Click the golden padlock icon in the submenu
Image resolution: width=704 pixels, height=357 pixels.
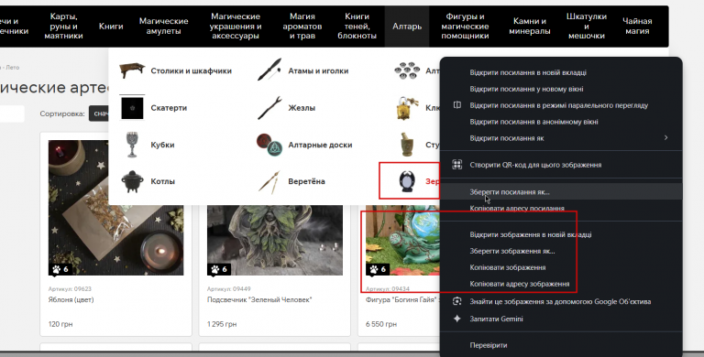point(407,108)
